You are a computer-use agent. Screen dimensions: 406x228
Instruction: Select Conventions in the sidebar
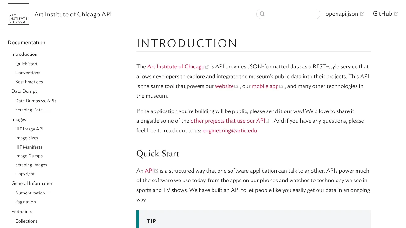(28, 73)
